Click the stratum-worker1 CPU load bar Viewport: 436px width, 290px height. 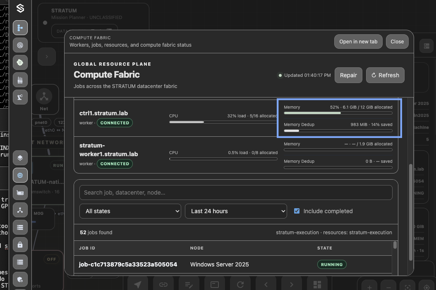[x=223, y=159]
